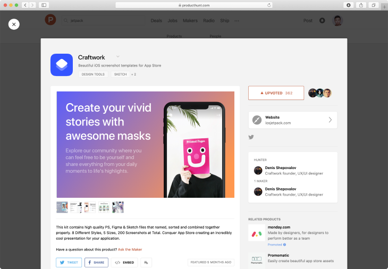Select the SKETCH topic tag
This screenshot has width=388, height=269.
click(120, 74)
